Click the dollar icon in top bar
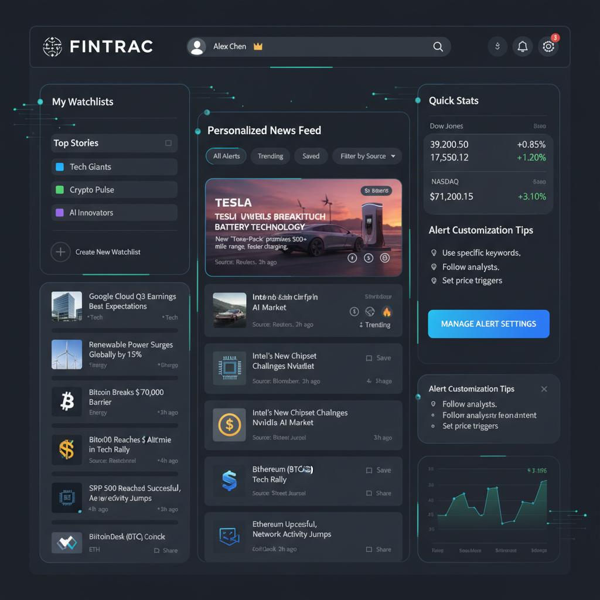Screen dimensions: 600x600 point(497,47)
